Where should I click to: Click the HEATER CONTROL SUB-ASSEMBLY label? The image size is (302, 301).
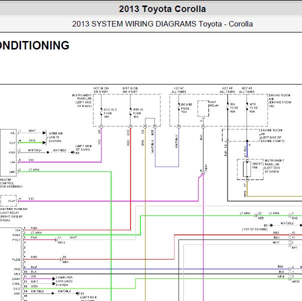11,183
